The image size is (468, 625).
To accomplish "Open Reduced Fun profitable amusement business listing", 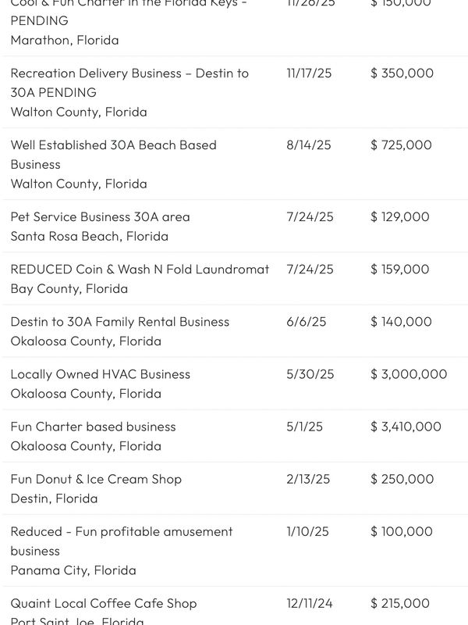I will [121, 531].
